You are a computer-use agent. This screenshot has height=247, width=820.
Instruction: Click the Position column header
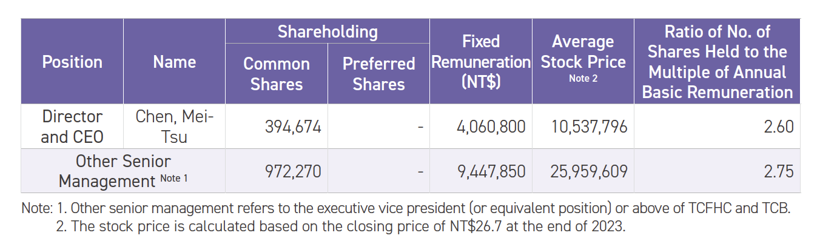coord(72,62)
